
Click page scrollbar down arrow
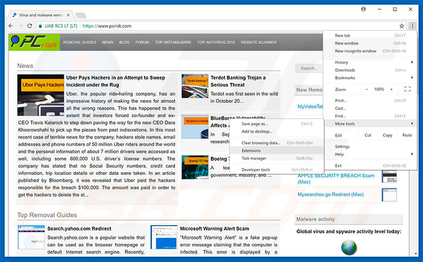pyautogui.click(x=415, y=253)
